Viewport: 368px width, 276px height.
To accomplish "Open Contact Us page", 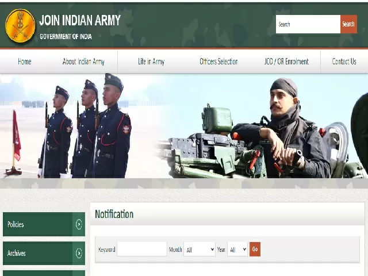I will point(344,62).
